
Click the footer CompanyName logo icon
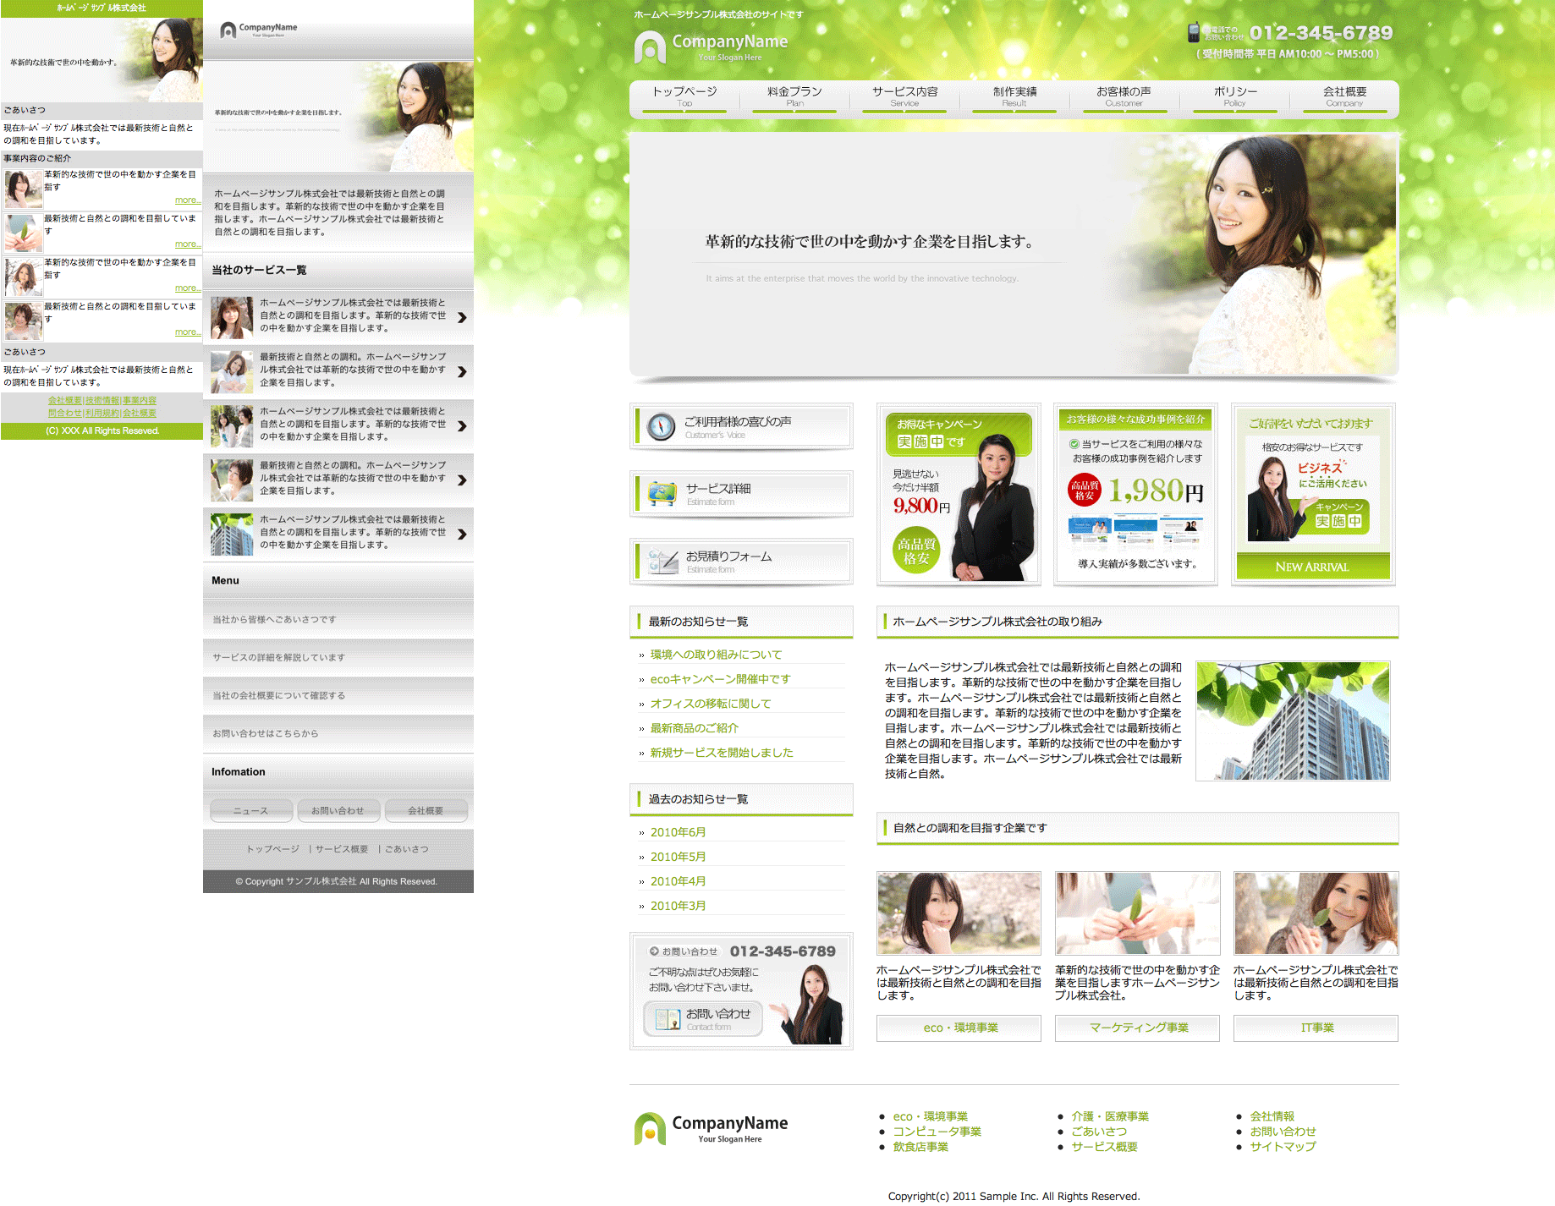650,1129
